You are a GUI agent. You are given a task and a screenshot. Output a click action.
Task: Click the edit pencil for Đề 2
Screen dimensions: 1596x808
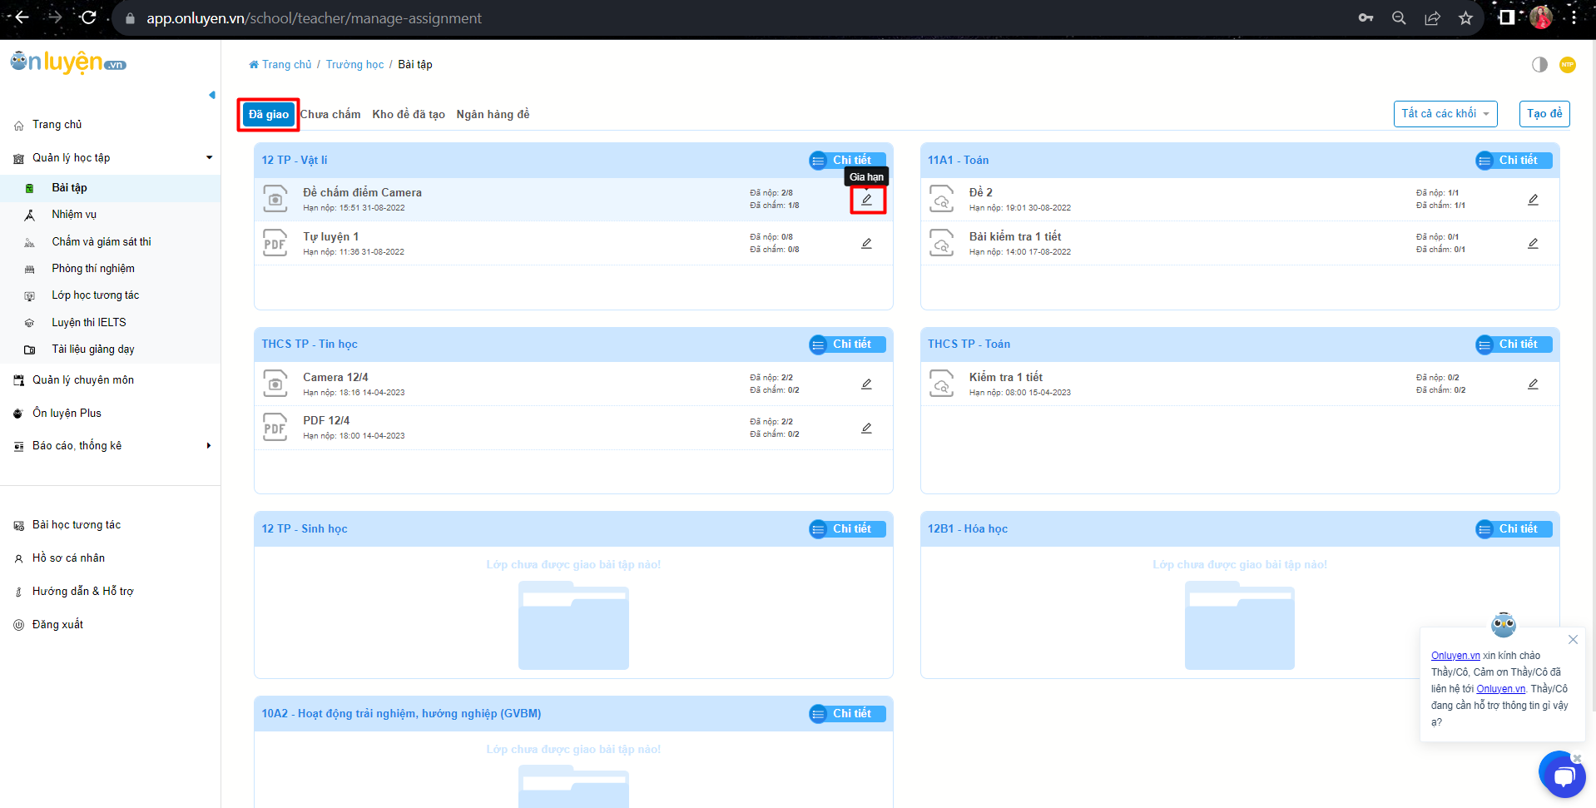[1533, 200]
